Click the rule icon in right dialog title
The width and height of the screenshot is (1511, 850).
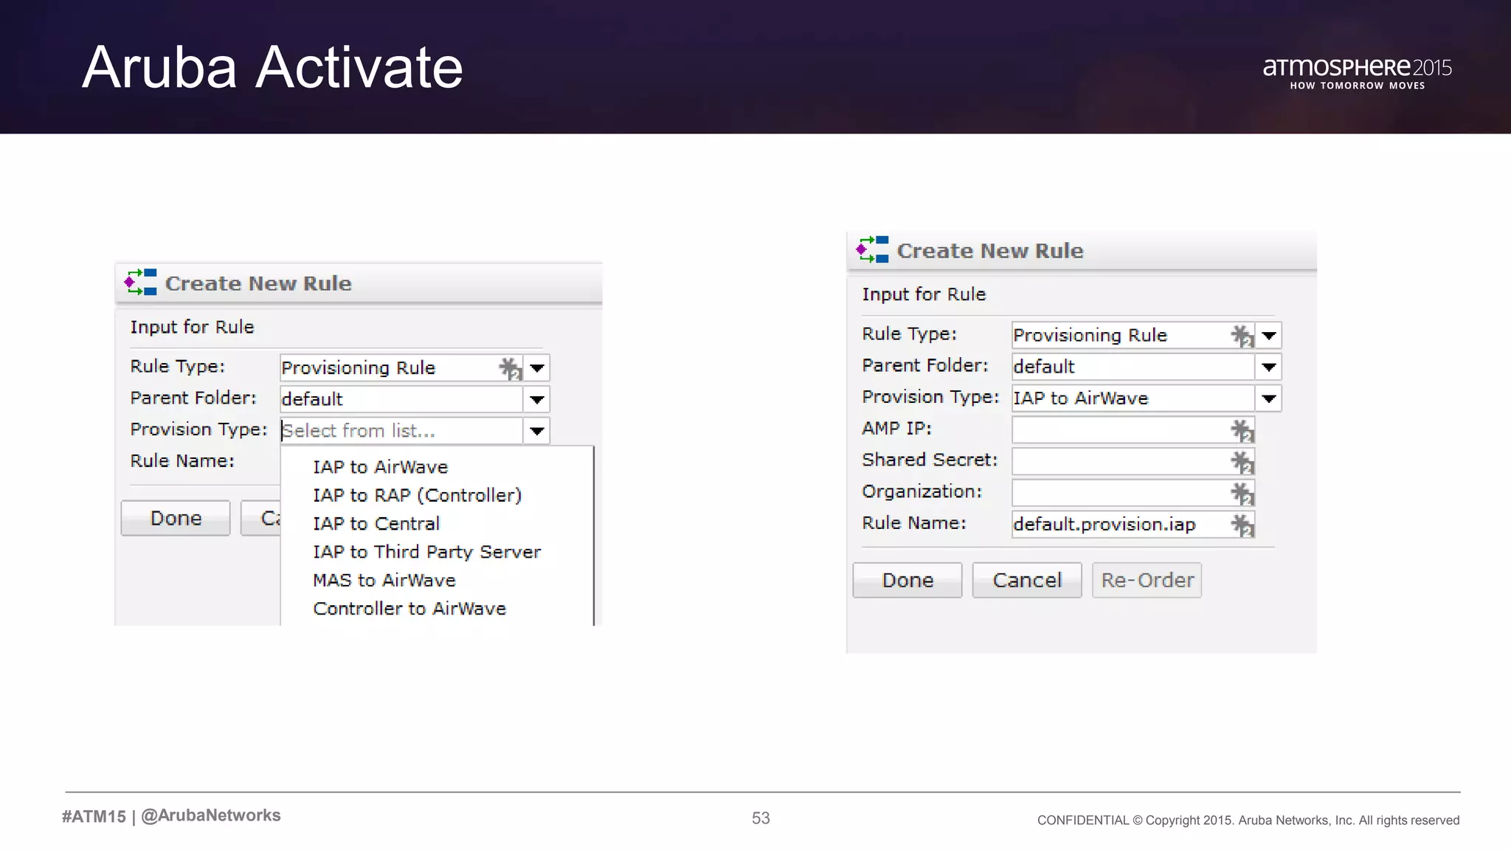click(872, 249)
